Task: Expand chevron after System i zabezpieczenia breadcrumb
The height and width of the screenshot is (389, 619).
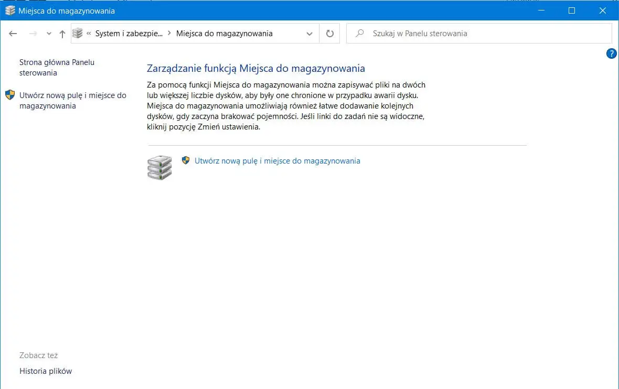Action: [169, 34]
